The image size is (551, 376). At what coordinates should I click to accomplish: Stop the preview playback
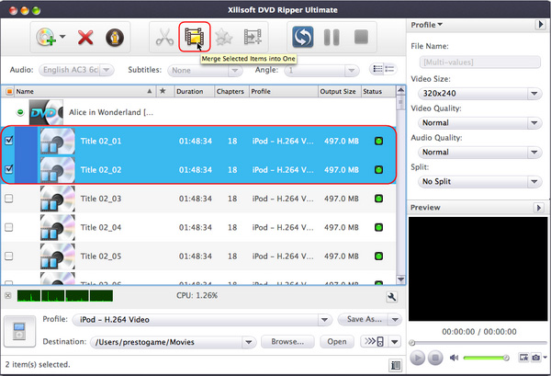435,358
